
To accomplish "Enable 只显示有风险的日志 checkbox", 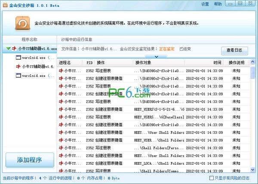I will 211,178.
